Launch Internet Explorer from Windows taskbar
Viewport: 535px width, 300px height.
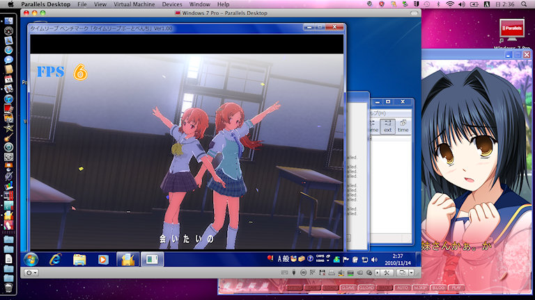pos(55,260)
